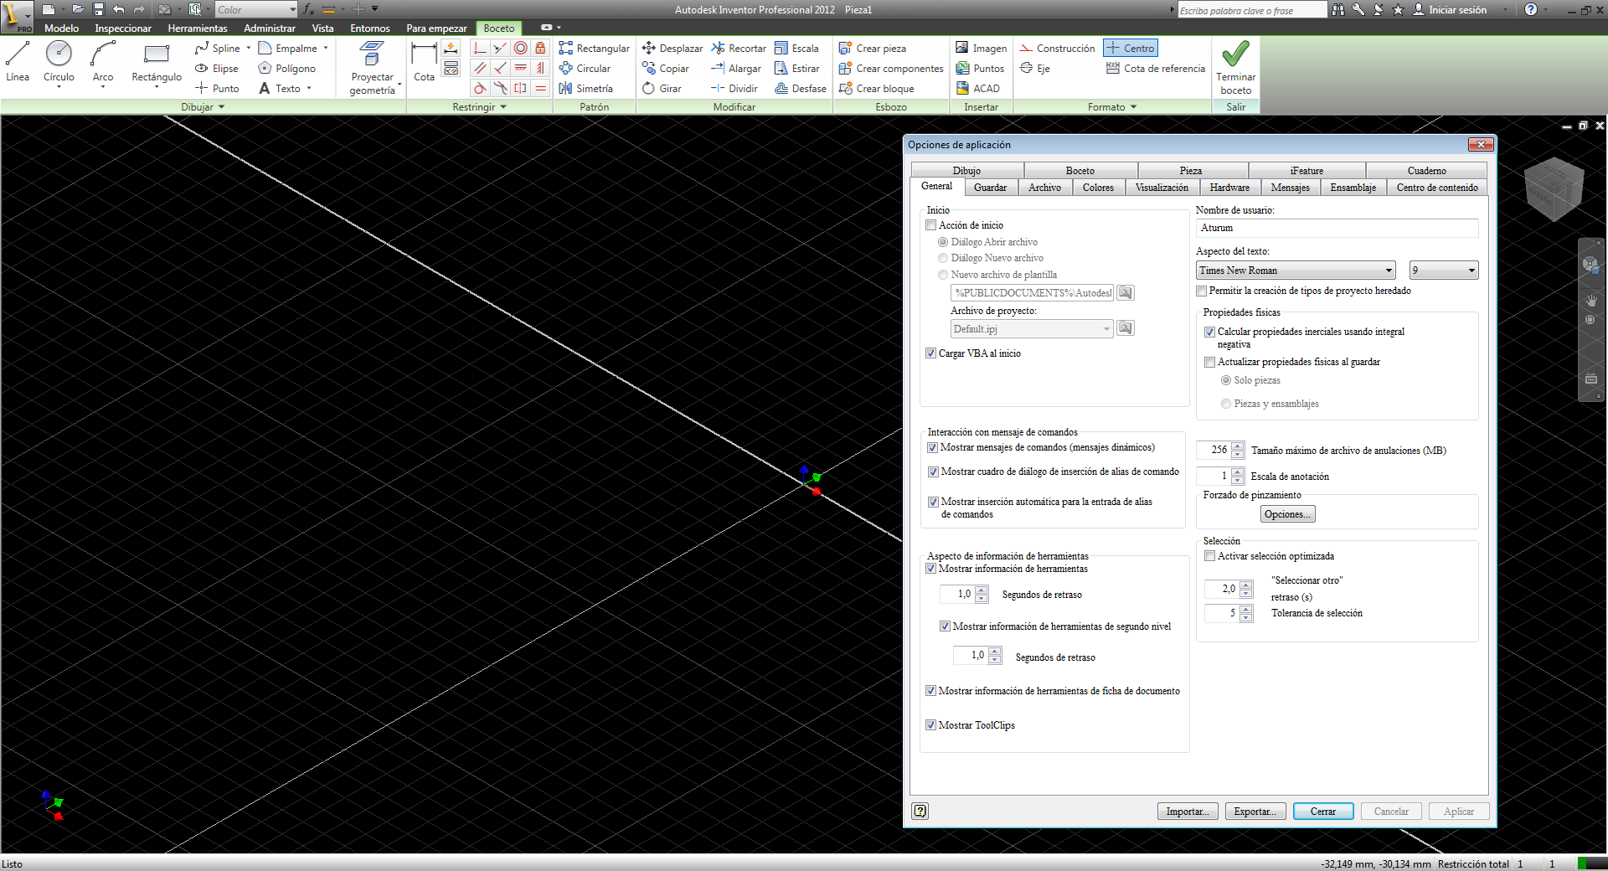
Task: Select the Desplazar move tool
Action: [673, 49]
